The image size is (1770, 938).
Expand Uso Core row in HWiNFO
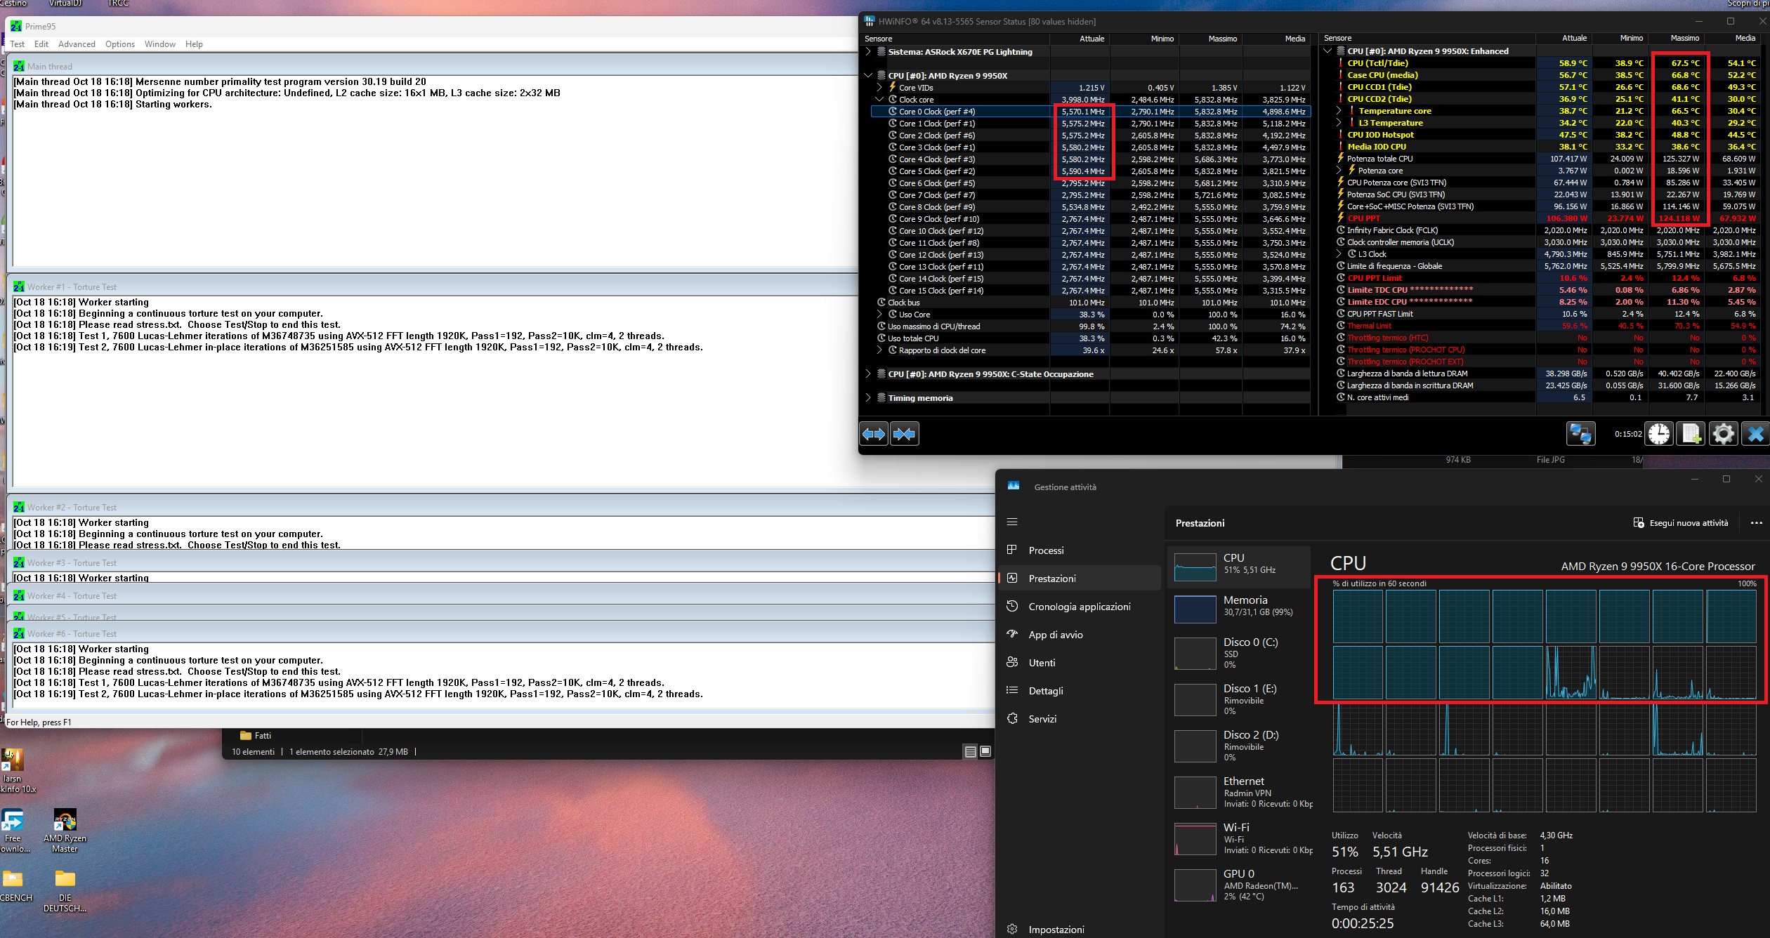point(879,315)
